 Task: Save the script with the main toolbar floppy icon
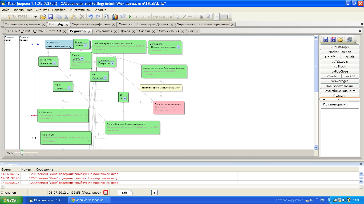pyautogui.click(x=50, y=17)
